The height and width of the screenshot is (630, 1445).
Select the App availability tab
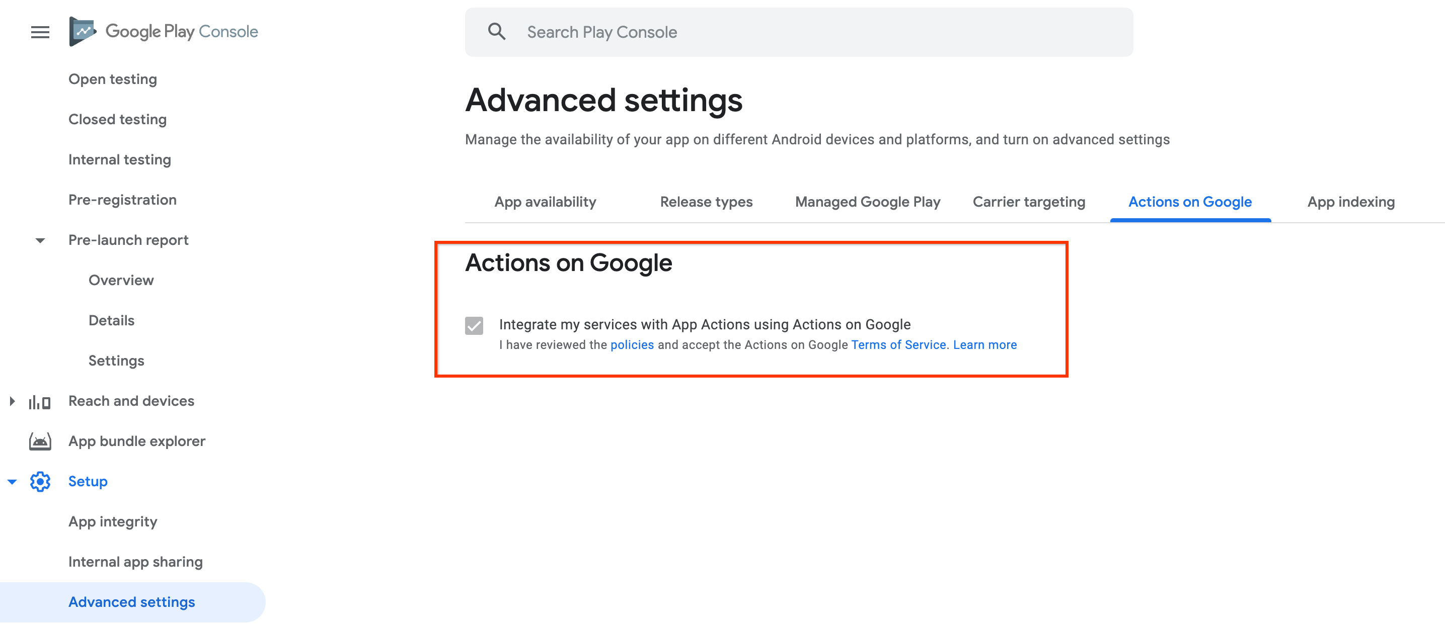click(x=545, y=202)
